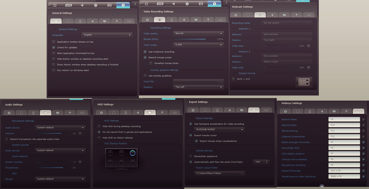Select the webcam sub-tab icon in General Settings
Viewport: 369px width, 189px height.
[80, 21]
